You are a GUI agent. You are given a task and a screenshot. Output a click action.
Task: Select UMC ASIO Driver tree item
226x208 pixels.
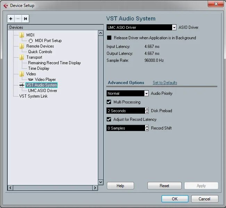point(43,91)
